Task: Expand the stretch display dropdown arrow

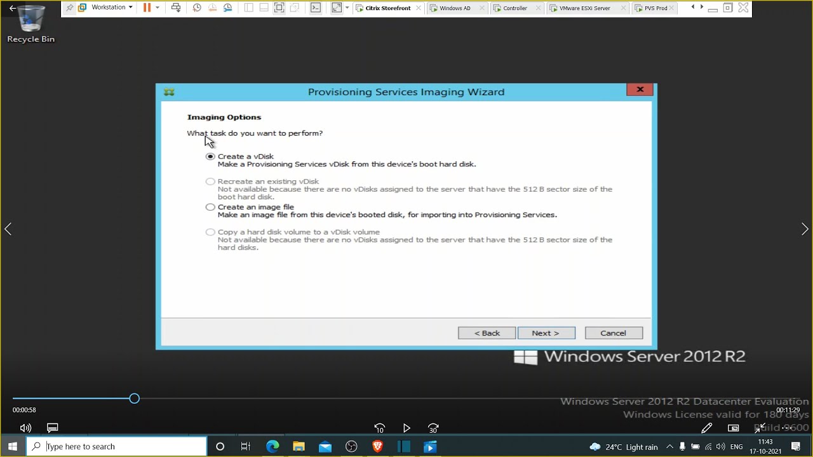Action: point(347,8)
